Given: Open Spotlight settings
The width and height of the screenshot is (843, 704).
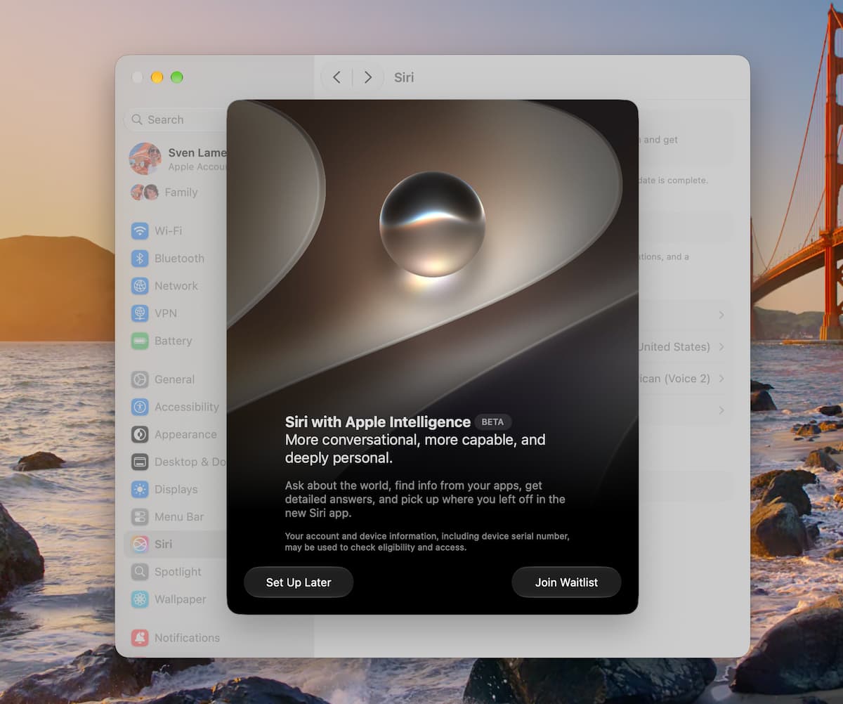Looking at the screenshot, I should (x=166, y=572).
